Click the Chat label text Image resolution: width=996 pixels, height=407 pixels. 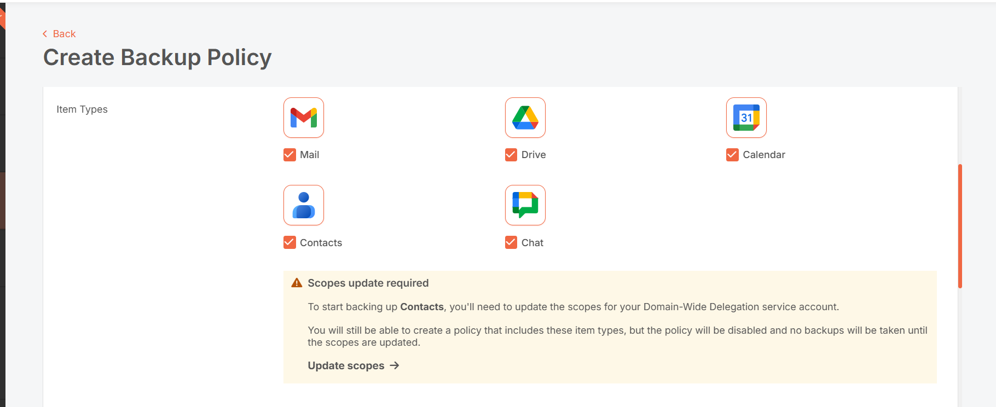coord(532,243)
